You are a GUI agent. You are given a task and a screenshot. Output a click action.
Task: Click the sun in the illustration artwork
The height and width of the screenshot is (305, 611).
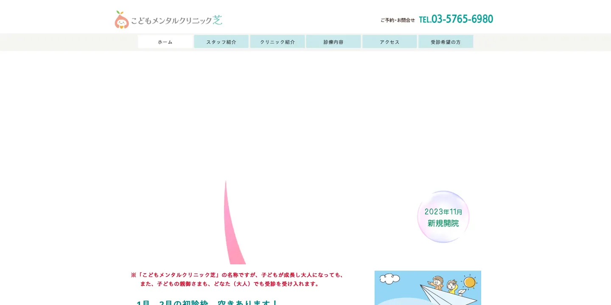point(470,282)
